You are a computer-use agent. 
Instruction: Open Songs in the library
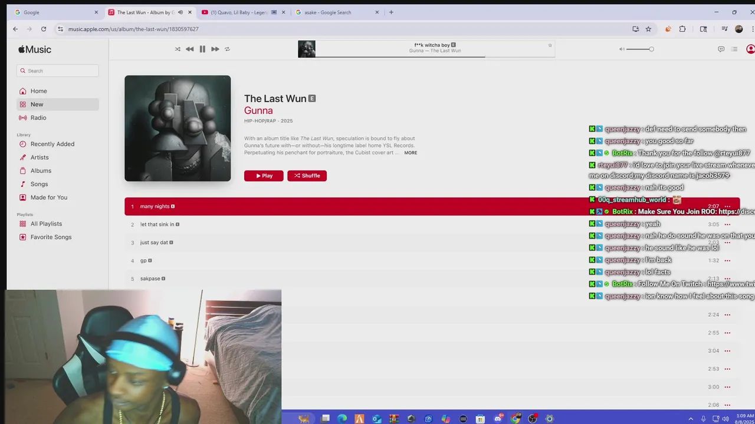[x=58, y=184]
